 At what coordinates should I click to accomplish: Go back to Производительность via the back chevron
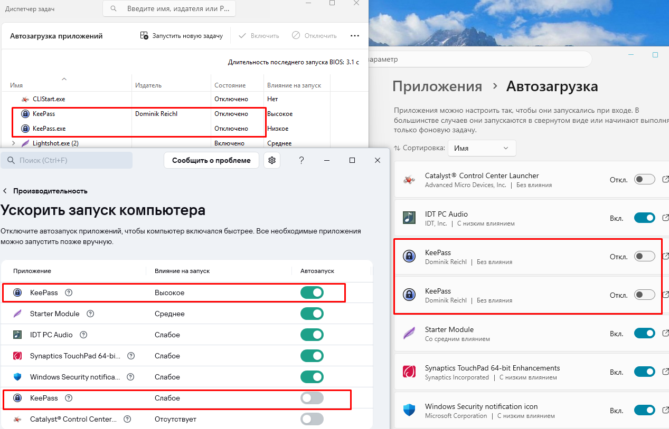(5, 191)
